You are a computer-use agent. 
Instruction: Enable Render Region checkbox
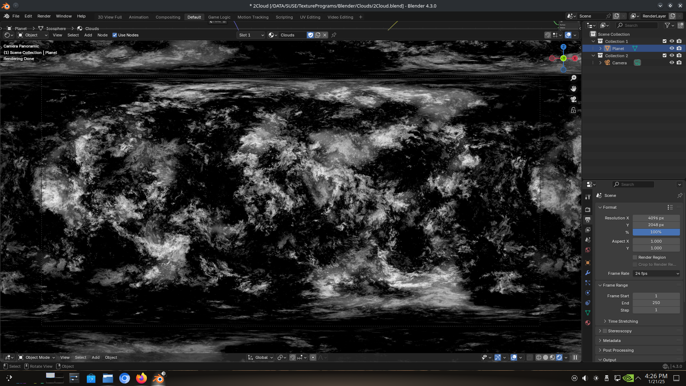[635, 257]
